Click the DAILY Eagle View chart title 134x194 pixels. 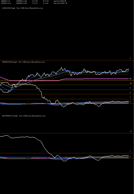[23, 8]
